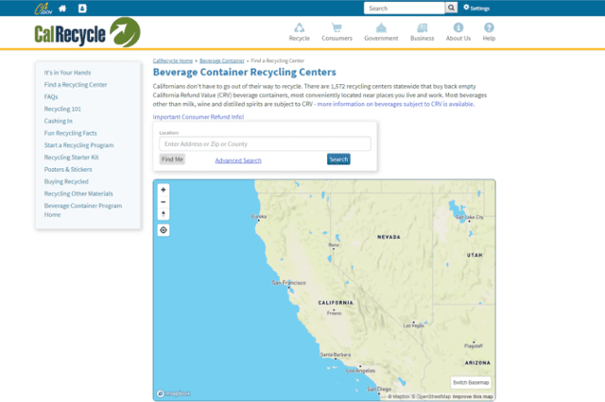
Task: Open the Business building icon menu
Action: click(x=423, y=32)
